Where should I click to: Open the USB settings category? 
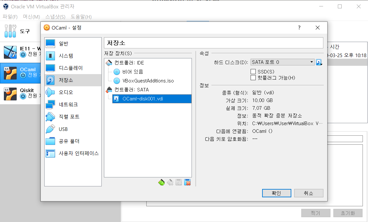click(73, 129)
